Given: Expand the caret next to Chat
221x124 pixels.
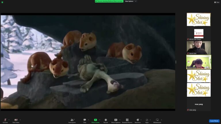Looking at the screenshot, I should 89,120.
